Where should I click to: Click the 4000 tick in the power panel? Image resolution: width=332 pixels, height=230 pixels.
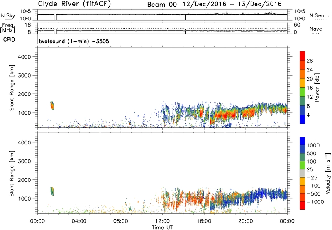24,57
